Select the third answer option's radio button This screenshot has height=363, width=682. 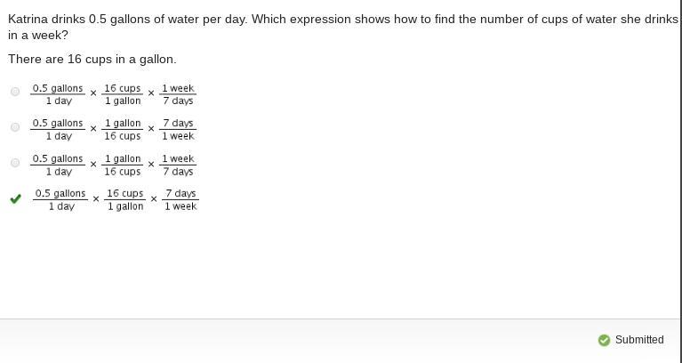pos(15,163)
